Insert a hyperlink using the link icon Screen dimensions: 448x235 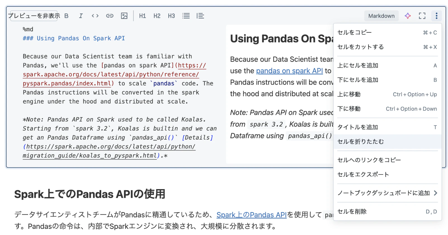click(110, 16)
